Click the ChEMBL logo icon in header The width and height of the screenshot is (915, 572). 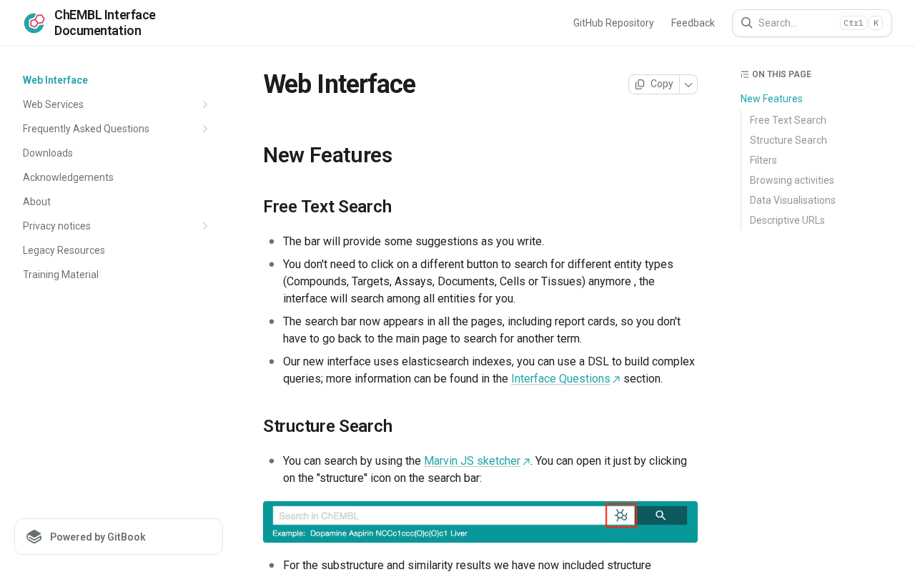34,23
